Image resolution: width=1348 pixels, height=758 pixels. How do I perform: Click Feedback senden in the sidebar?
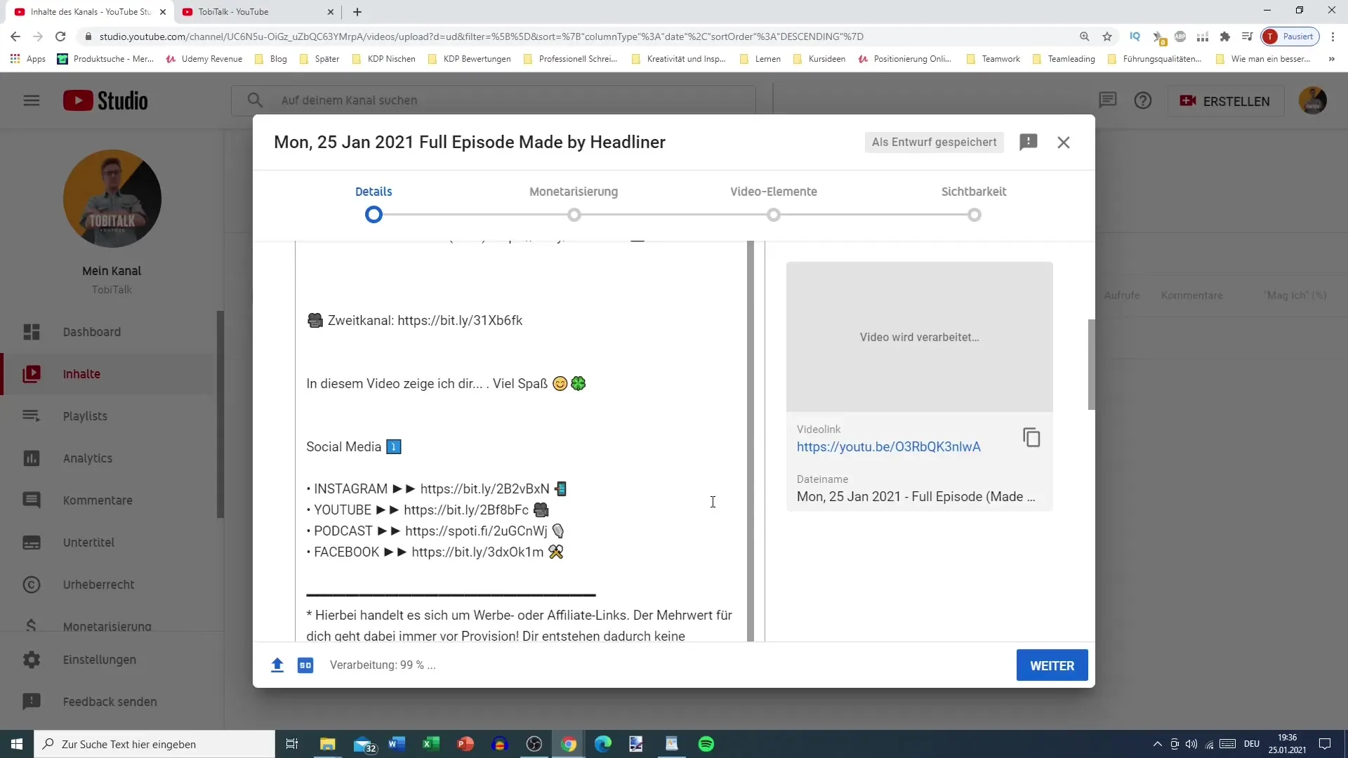pyautogui.click(x=109, y=702)
